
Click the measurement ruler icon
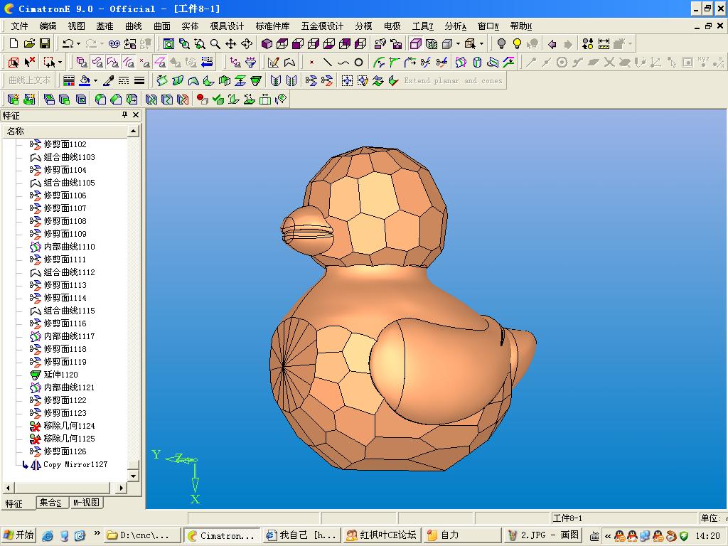[604, 43]
